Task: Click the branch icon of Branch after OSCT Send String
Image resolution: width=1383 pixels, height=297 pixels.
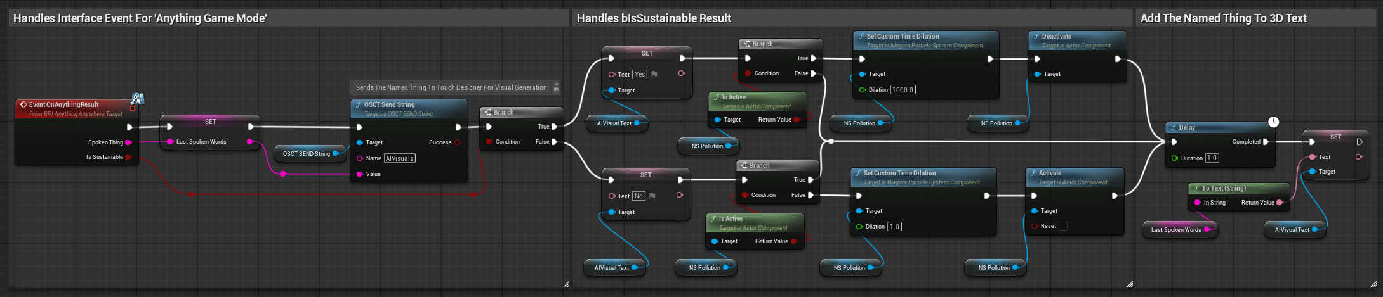Action: (488, 112)
